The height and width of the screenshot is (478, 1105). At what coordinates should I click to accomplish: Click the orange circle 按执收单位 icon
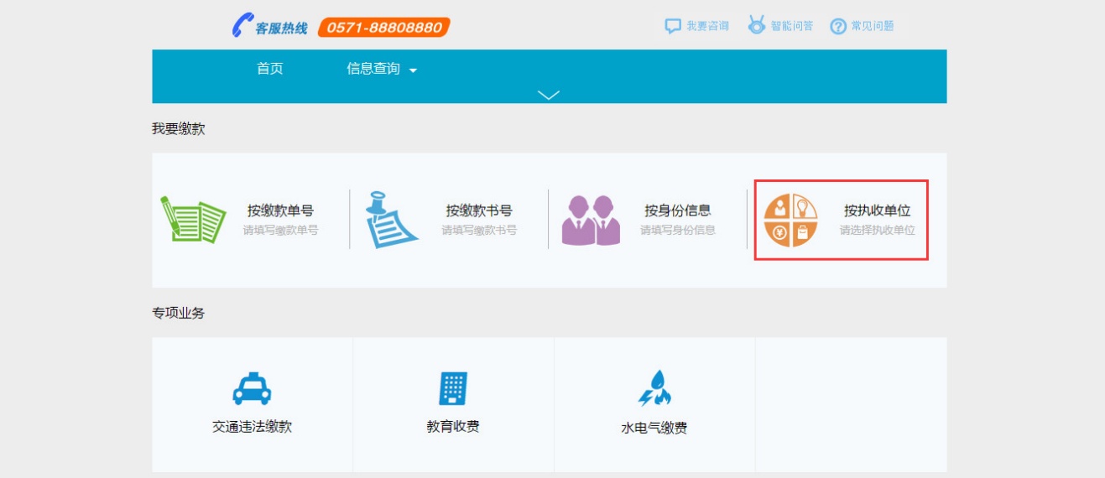(790, 221)
